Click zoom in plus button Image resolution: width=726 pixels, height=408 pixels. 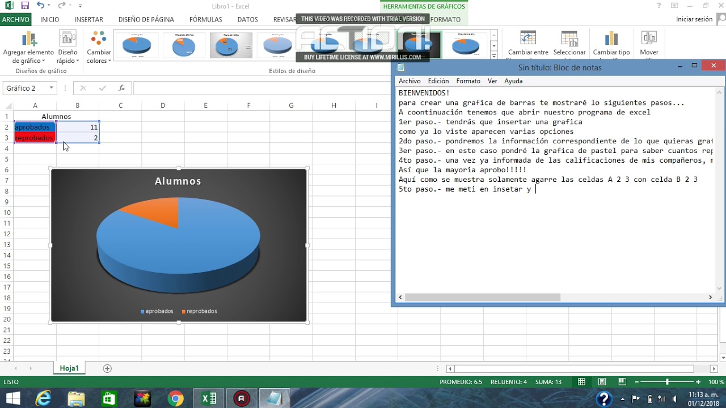point(698,382)
